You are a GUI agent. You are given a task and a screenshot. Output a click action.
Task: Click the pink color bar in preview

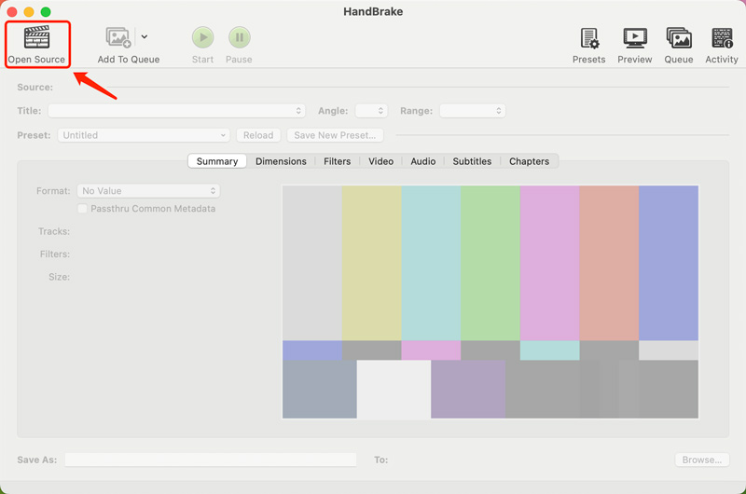[x=548, y=263]
